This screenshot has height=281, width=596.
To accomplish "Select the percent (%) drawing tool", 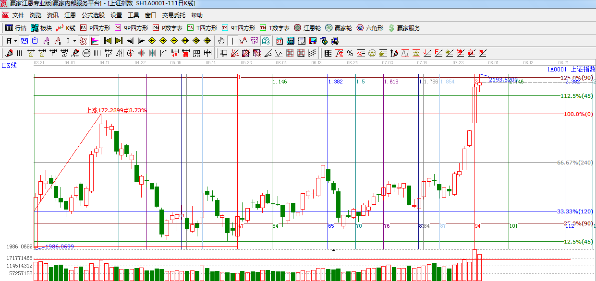I will (x=350, y=53).
